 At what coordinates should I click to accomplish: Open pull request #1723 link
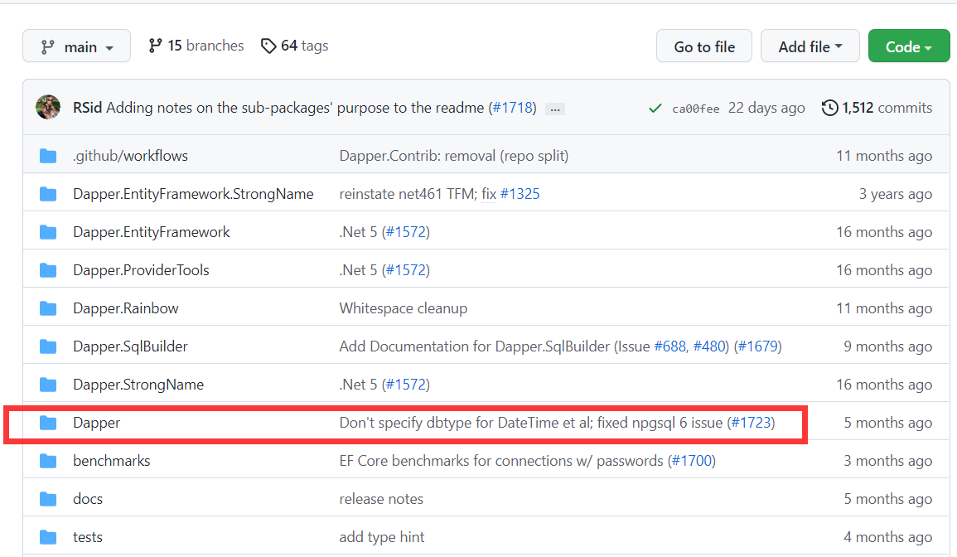tap(752, 423)
